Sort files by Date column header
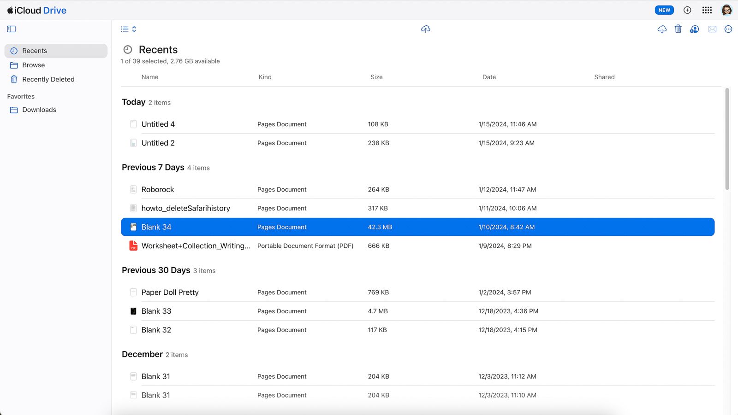738x415 pixels. point(489,77)
